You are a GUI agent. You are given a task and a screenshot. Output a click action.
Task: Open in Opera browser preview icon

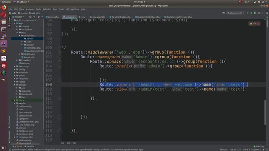(x=258, y=23)
